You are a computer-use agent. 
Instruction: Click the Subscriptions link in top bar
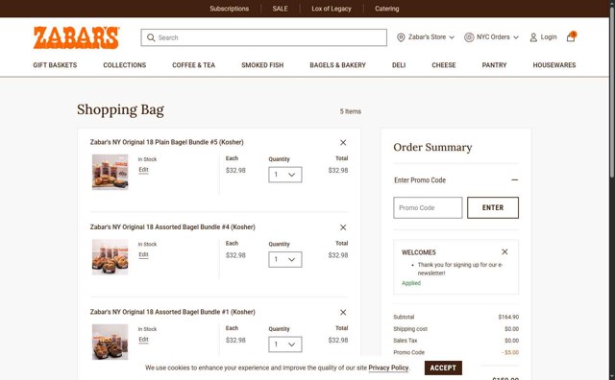(229, 9)
